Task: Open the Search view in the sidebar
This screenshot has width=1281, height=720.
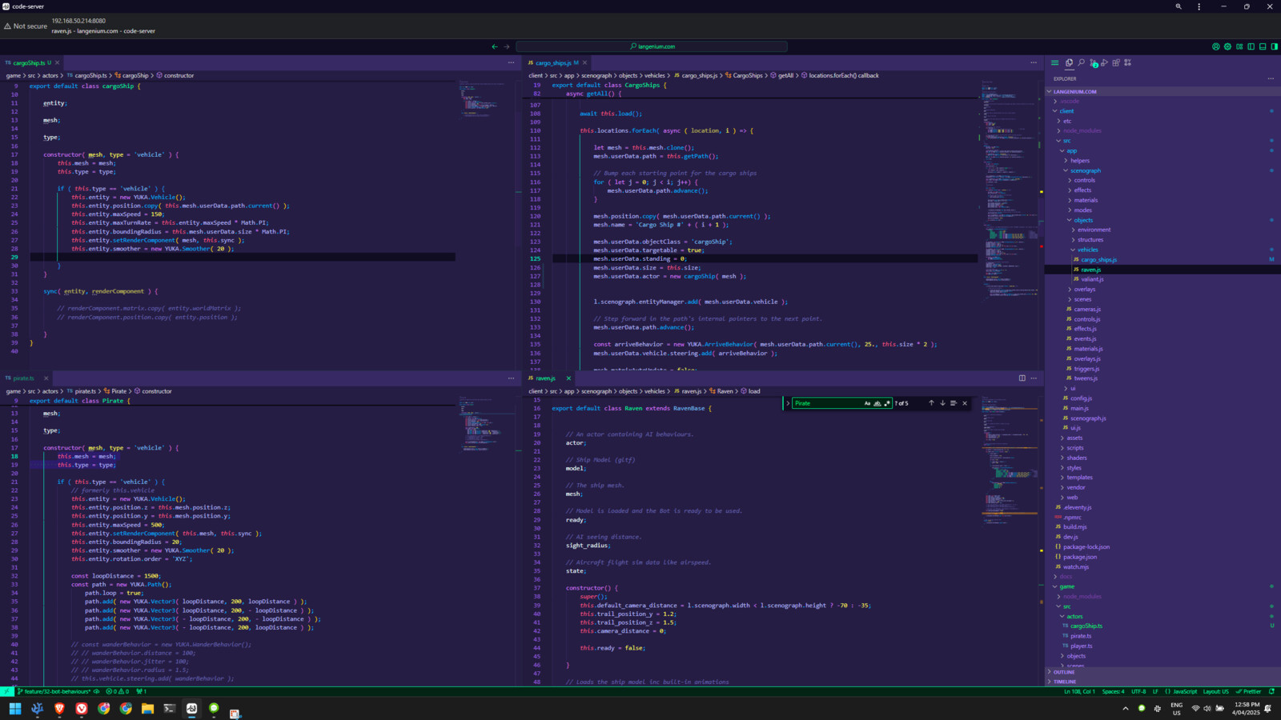Action: coord(1081,62)
